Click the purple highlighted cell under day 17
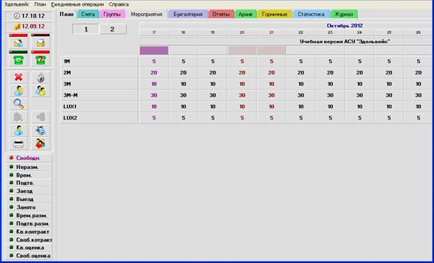 154,51
